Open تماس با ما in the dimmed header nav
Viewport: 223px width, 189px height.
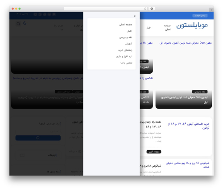[58, 28]
